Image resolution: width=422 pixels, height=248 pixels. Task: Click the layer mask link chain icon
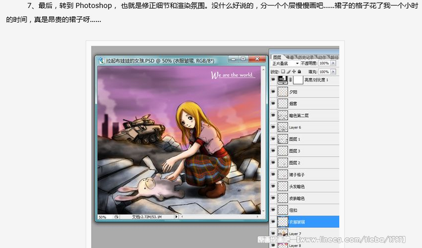(290, 80)
